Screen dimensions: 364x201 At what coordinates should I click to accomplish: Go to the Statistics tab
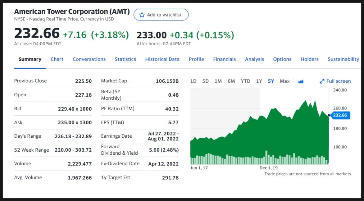click(125, 59)
